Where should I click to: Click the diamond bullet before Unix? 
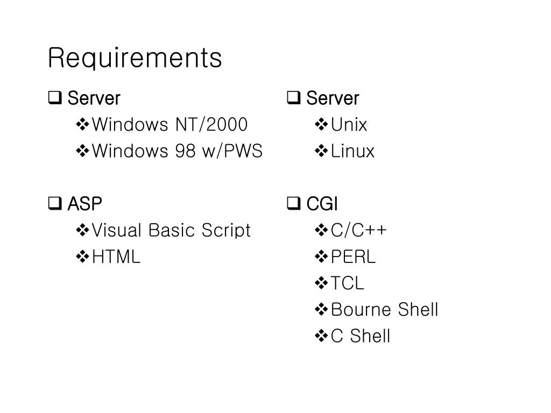[321, 124]
